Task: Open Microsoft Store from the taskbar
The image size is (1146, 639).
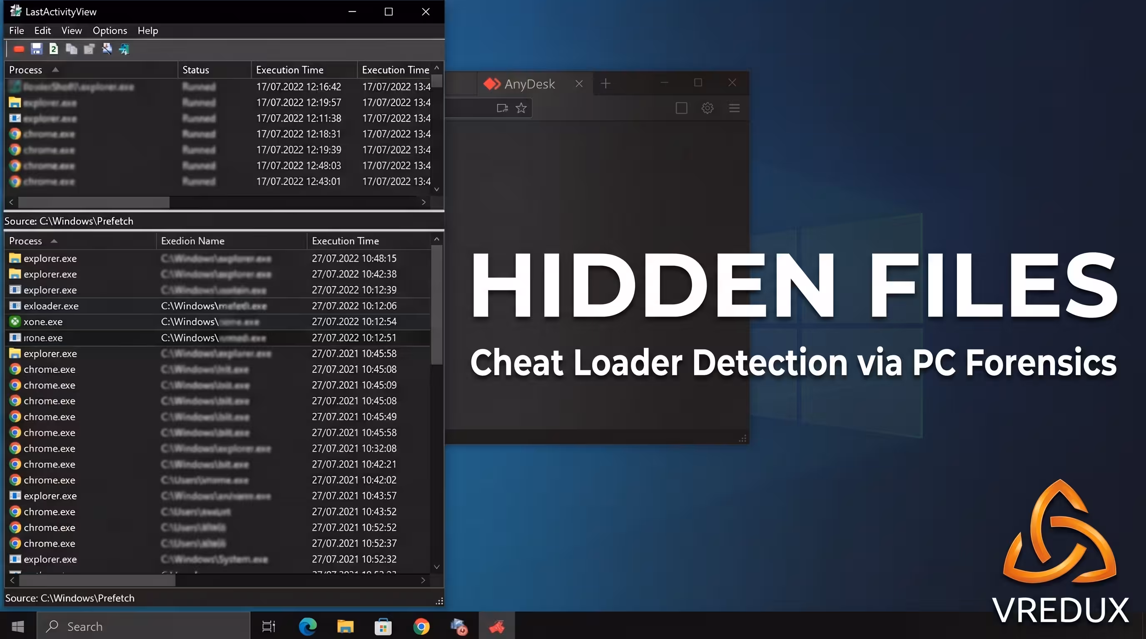Action: point(383,626)
